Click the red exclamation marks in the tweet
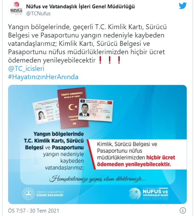This screenshot has height=216, width=195. click(x=110, y=60)
